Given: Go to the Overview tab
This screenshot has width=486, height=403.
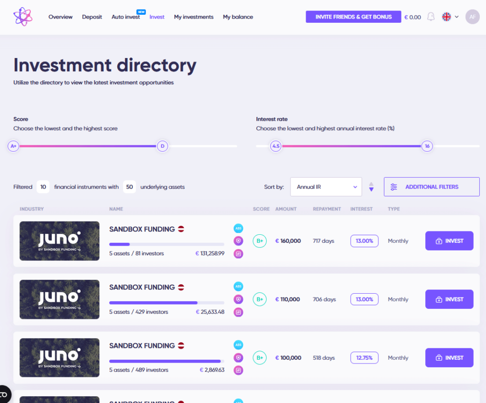Looking at the screenshot, I should click(60, 17).
